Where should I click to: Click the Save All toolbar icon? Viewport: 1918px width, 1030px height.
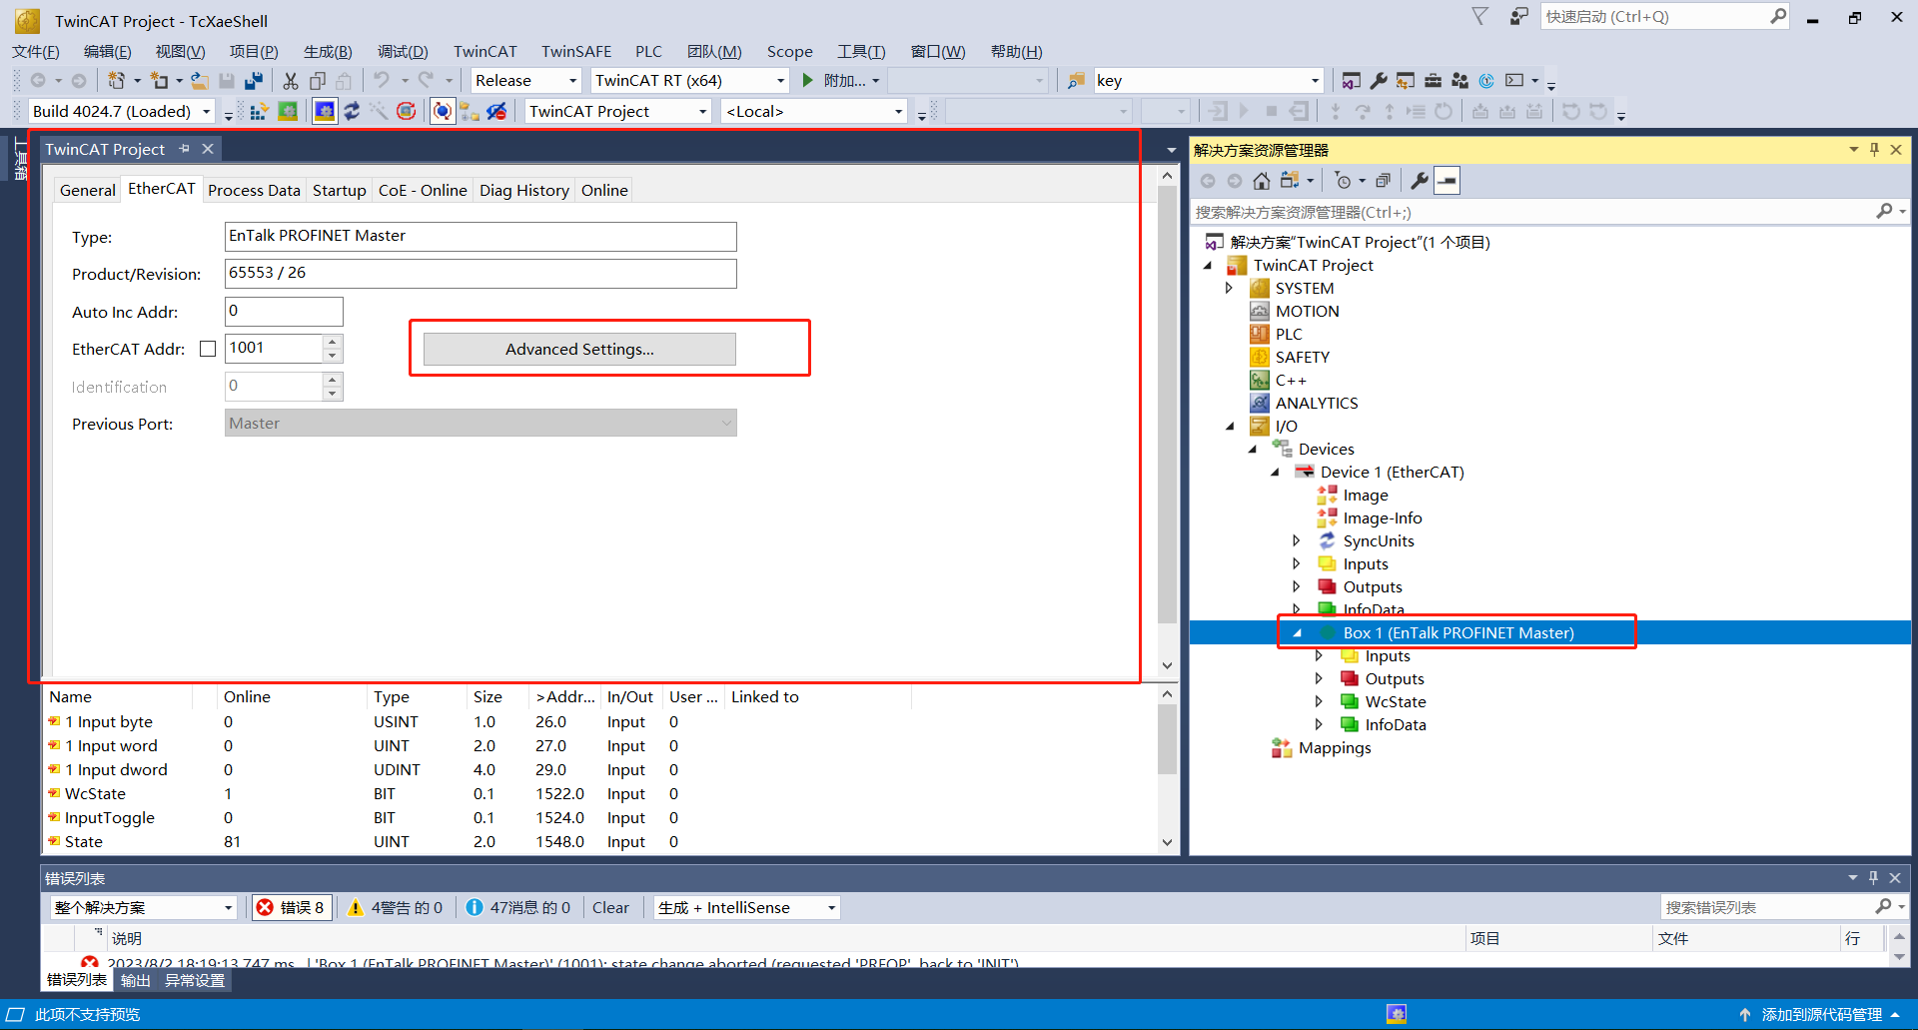pyautogui.click(x=254, y=81)
